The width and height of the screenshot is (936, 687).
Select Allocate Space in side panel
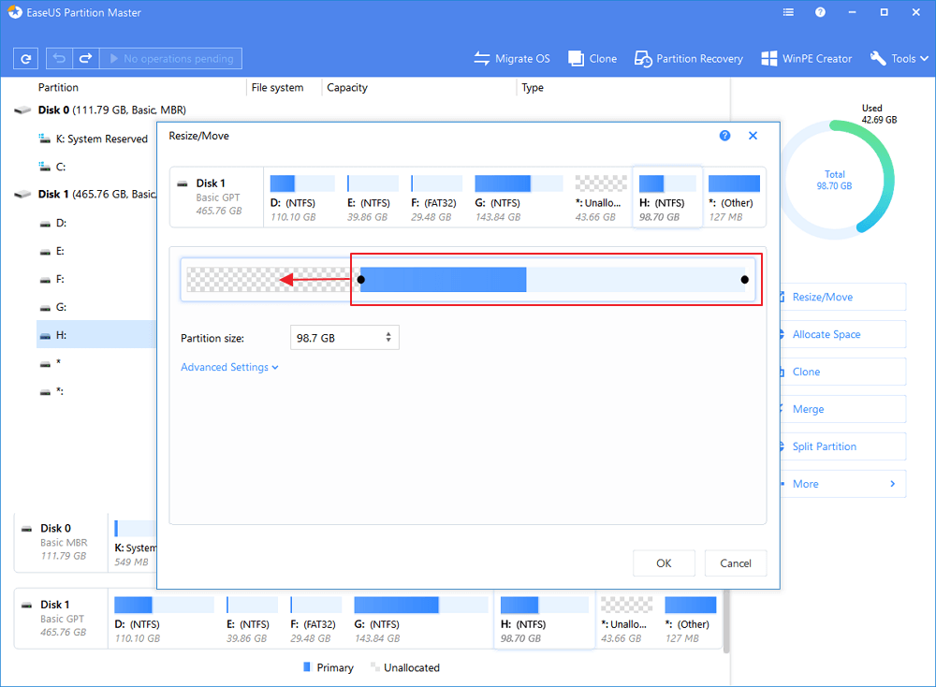[x=826, y=334]
